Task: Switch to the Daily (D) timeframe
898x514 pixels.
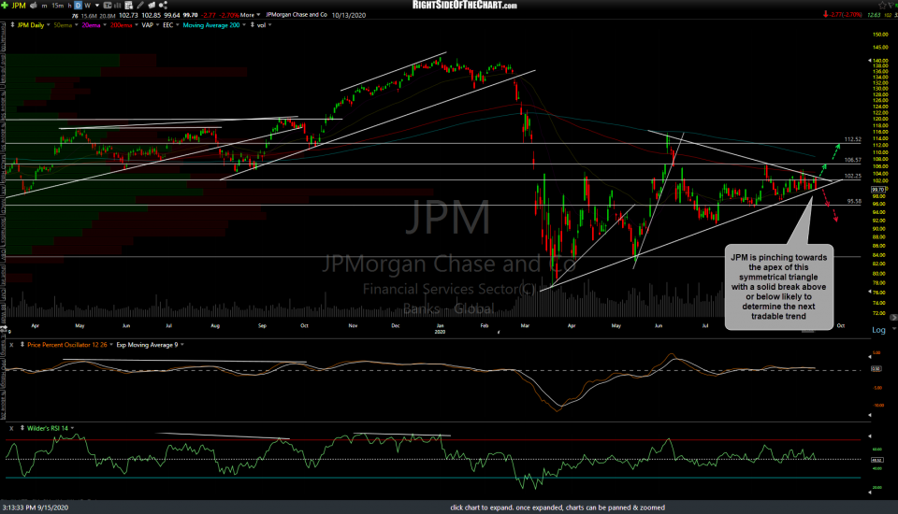Action: pos(79,6)
